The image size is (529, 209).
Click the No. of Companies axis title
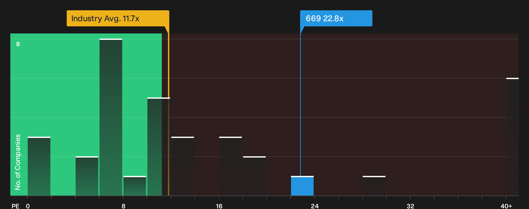[x=18, y=162]
